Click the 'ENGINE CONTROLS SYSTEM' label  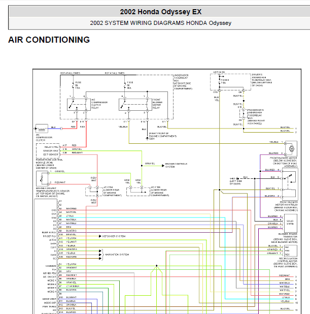[176, 165]
